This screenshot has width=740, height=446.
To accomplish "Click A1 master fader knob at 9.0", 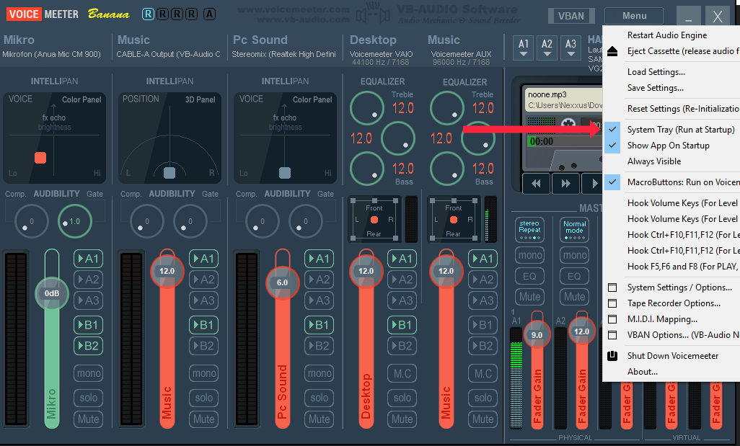I will pos(537,335).
